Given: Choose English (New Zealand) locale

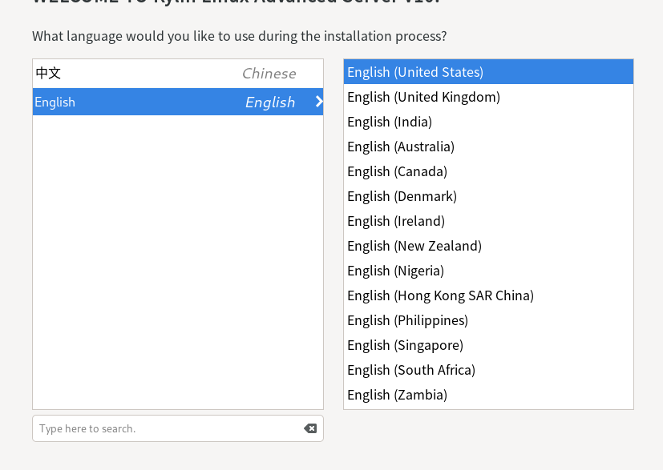Looking at the screenshot, I should 488,246.
